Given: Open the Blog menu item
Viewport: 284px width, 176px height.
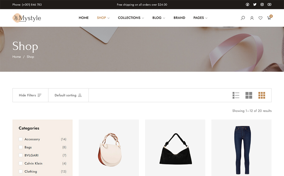Looking at the screenshot, I should point(158,18).
